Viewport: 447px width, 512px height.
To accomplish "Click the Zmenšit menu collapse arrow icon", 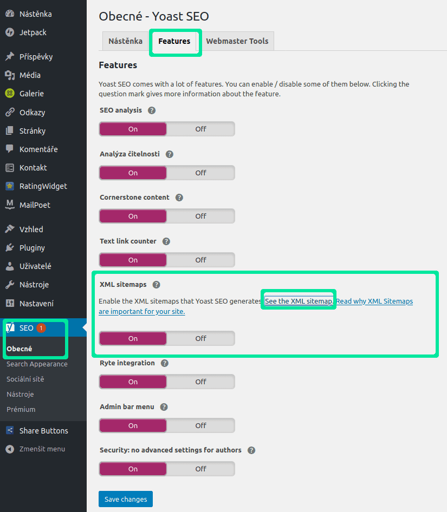I will click(10, 449).
